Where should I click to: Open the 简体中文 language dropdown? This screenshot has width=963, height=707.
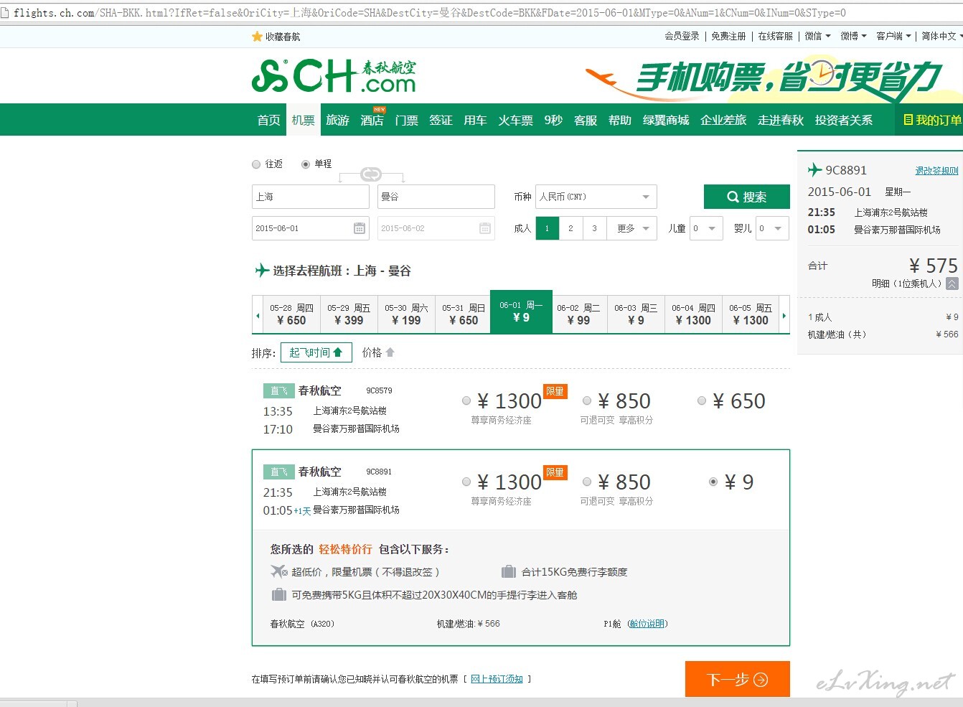pos(942,36)
